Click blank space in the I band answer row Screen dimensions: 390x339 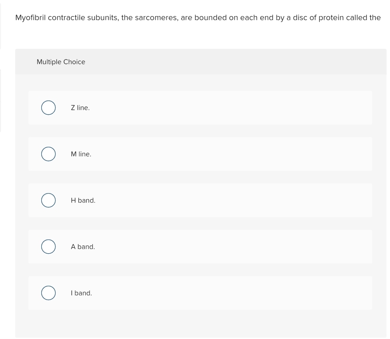(x=229, y=293)
